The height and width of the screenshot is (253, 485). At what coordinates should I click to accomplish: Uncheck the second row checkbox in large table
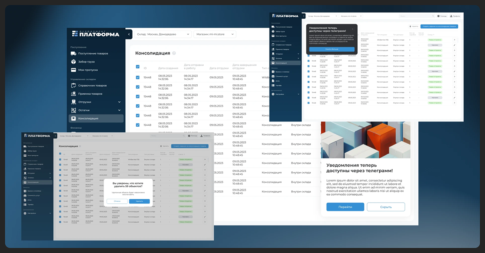pyautogui.click(x=138, y=87)
